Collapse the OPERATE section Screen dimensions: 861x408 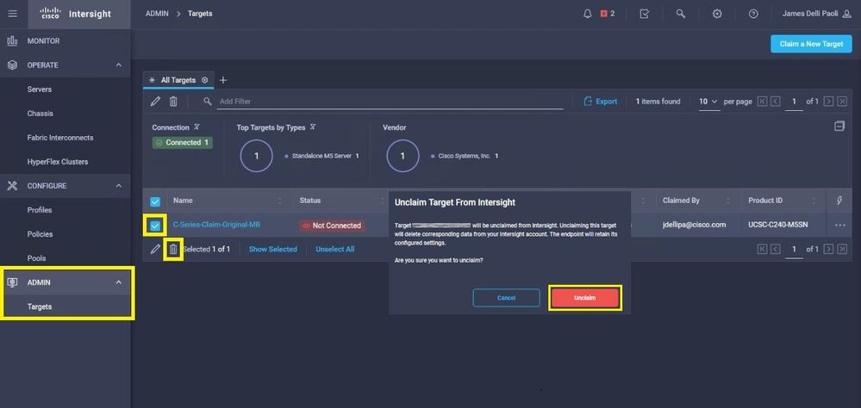pyautogui.click(x=119, y=65)
